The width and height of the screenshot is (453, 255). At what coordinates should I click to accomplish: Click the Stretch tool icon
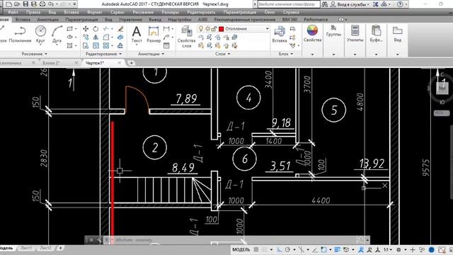86,45
